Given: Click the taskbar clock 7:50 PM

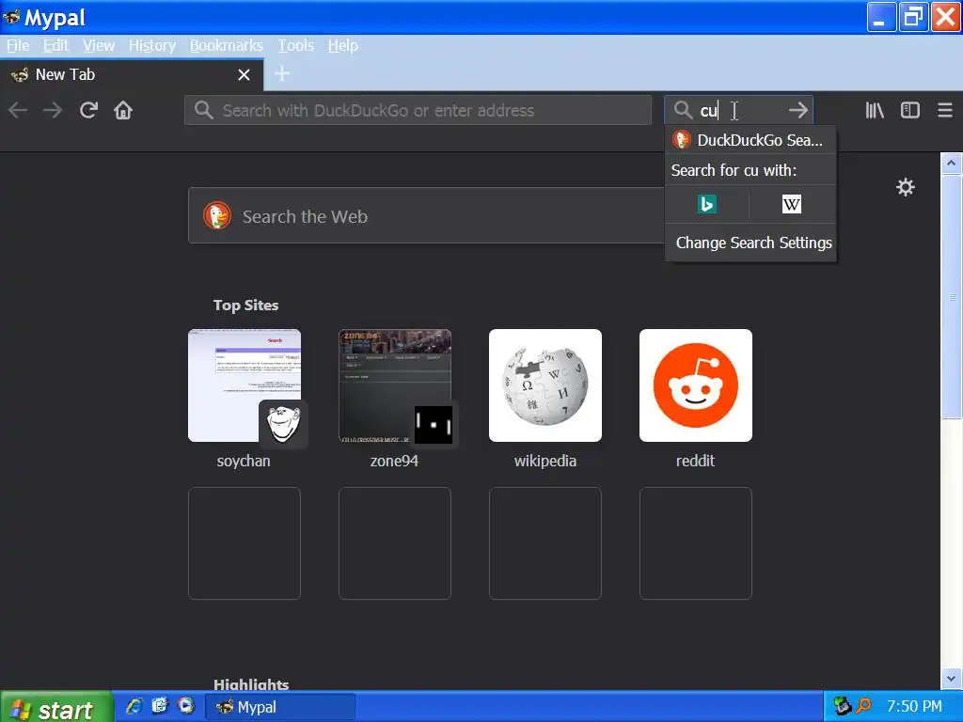Looking at the screenshot, I should pyautogui.click(x=914, y=707).
